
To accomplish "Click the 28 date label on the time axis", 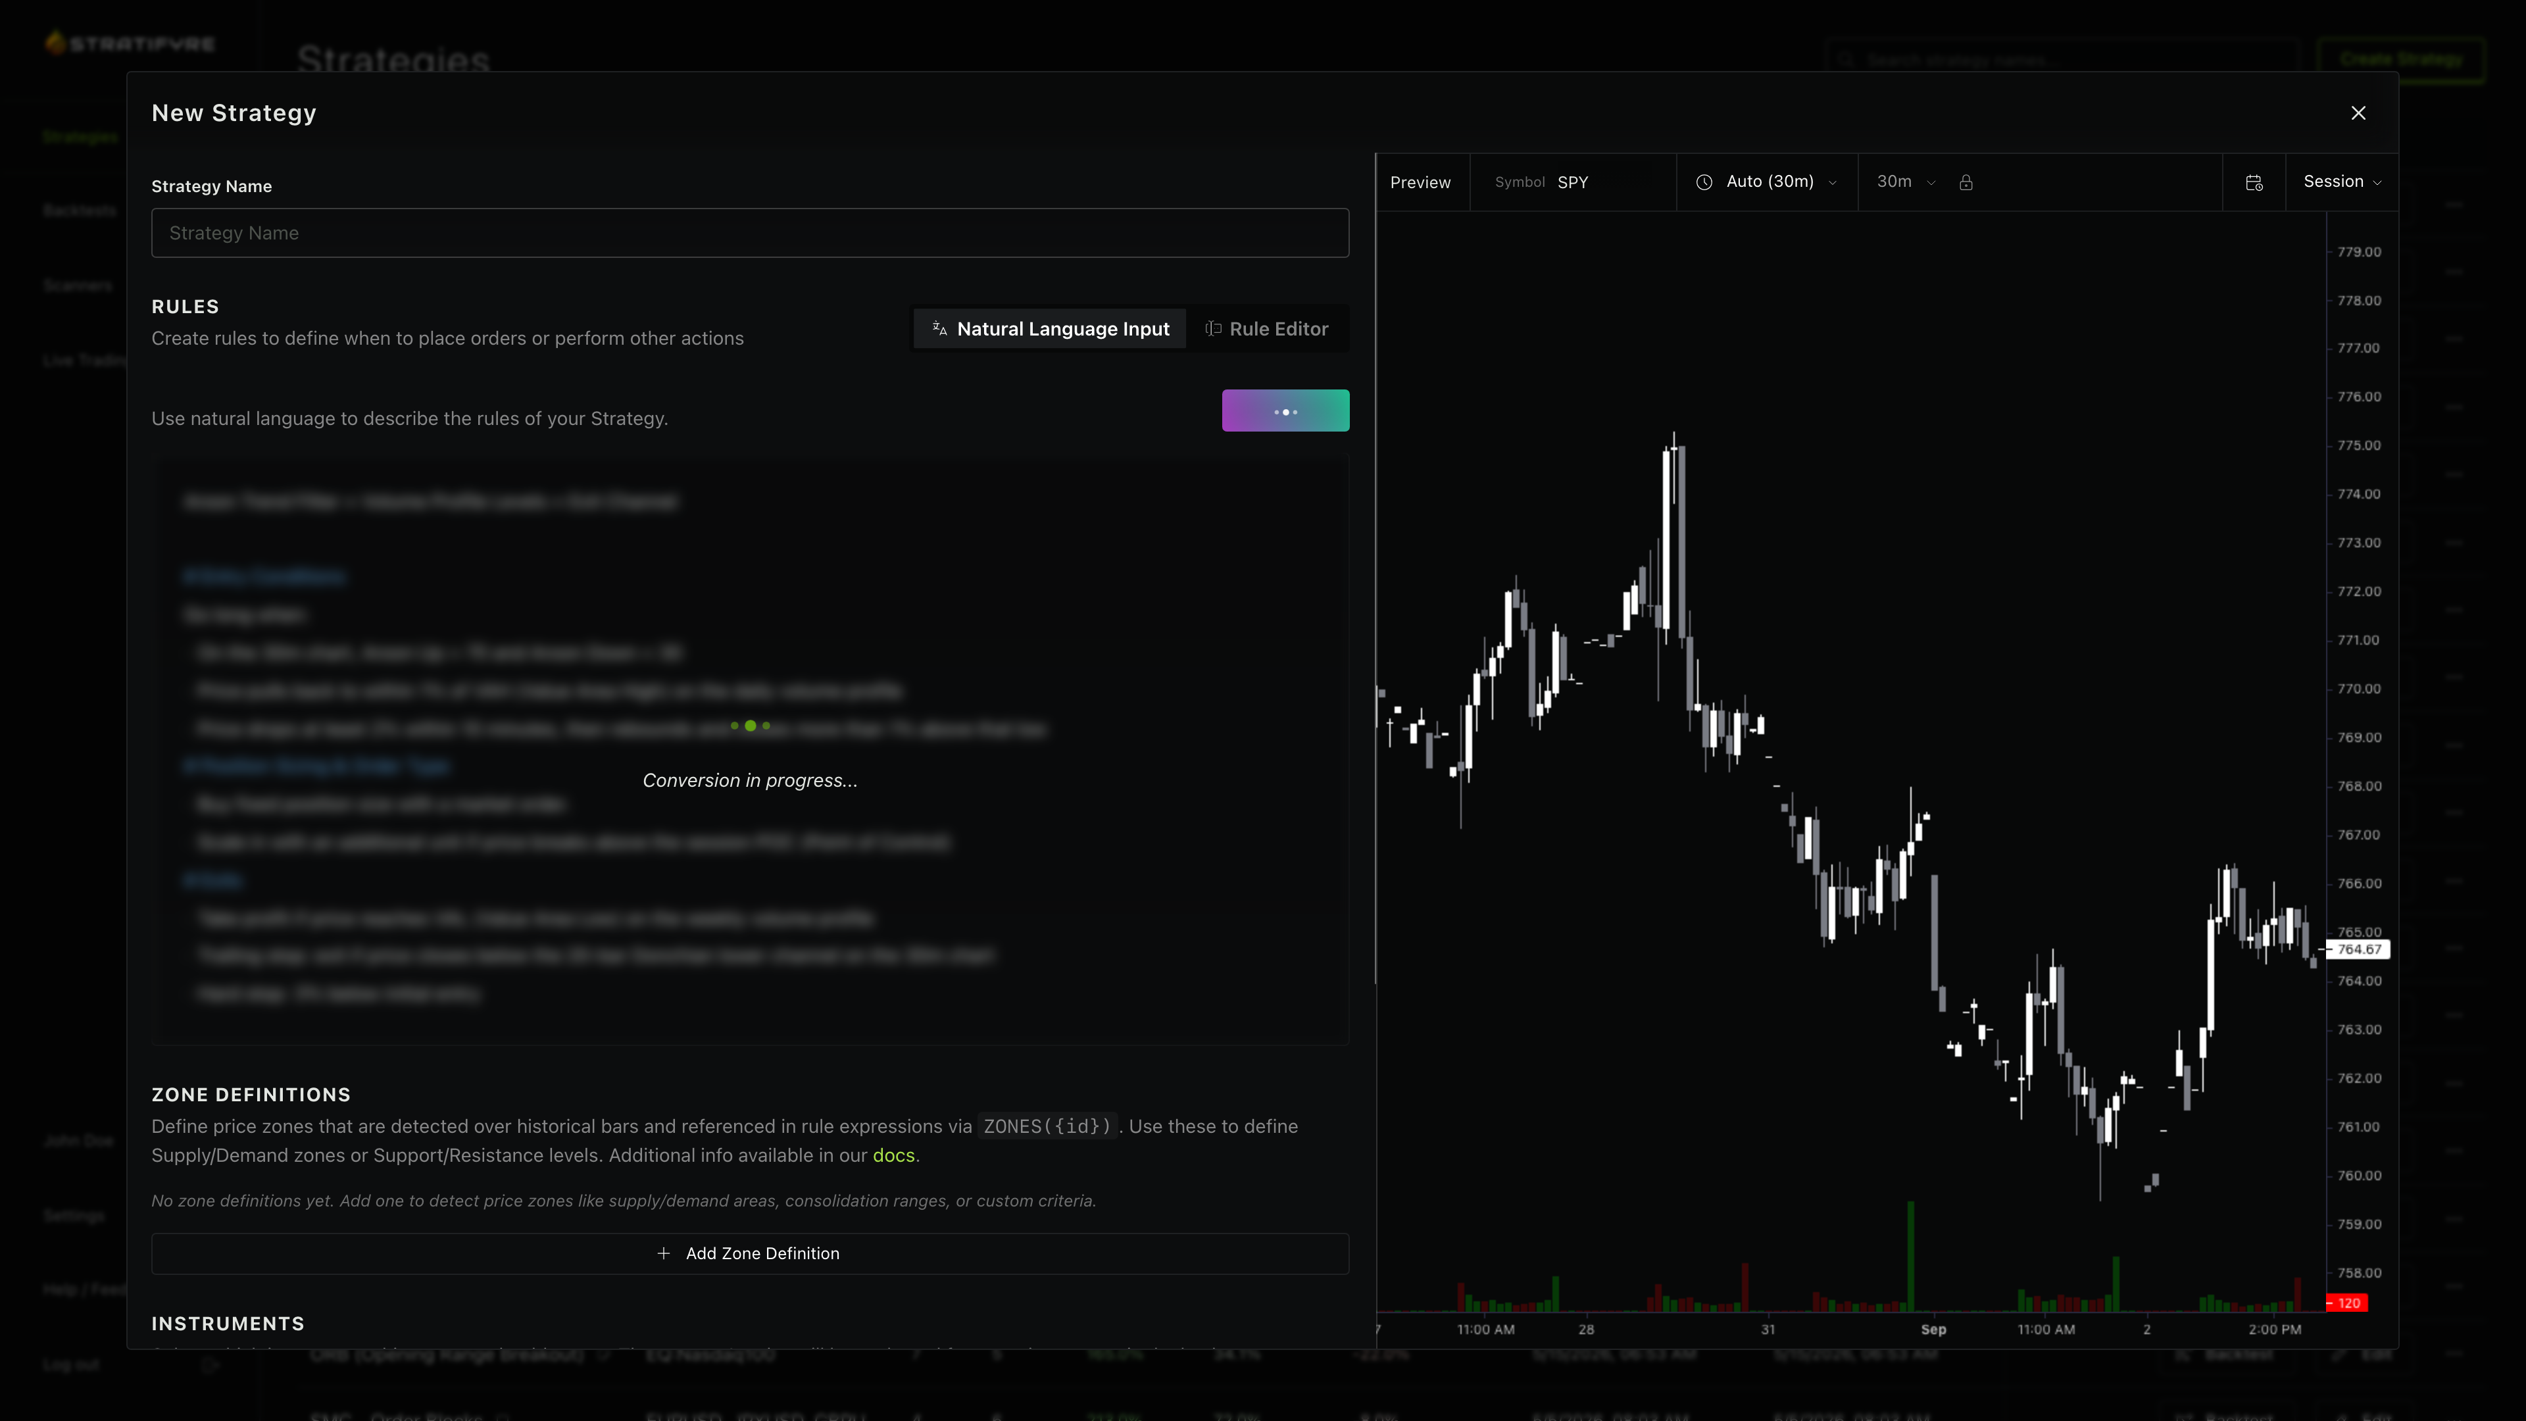I will point(1587,1330).
